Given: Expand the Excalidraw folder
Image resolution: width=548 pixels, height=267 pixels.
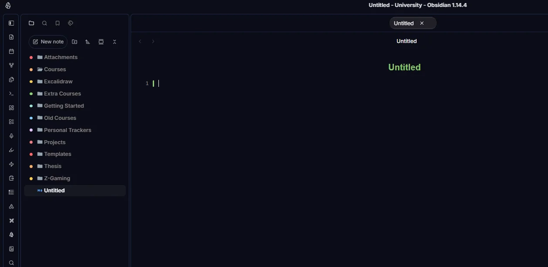Looking at the screenshot, I should [75, 82].
